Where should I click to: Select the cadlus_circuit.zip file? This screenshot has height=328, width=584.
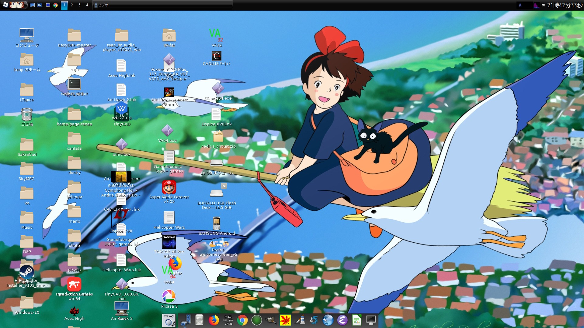point(218,137)
